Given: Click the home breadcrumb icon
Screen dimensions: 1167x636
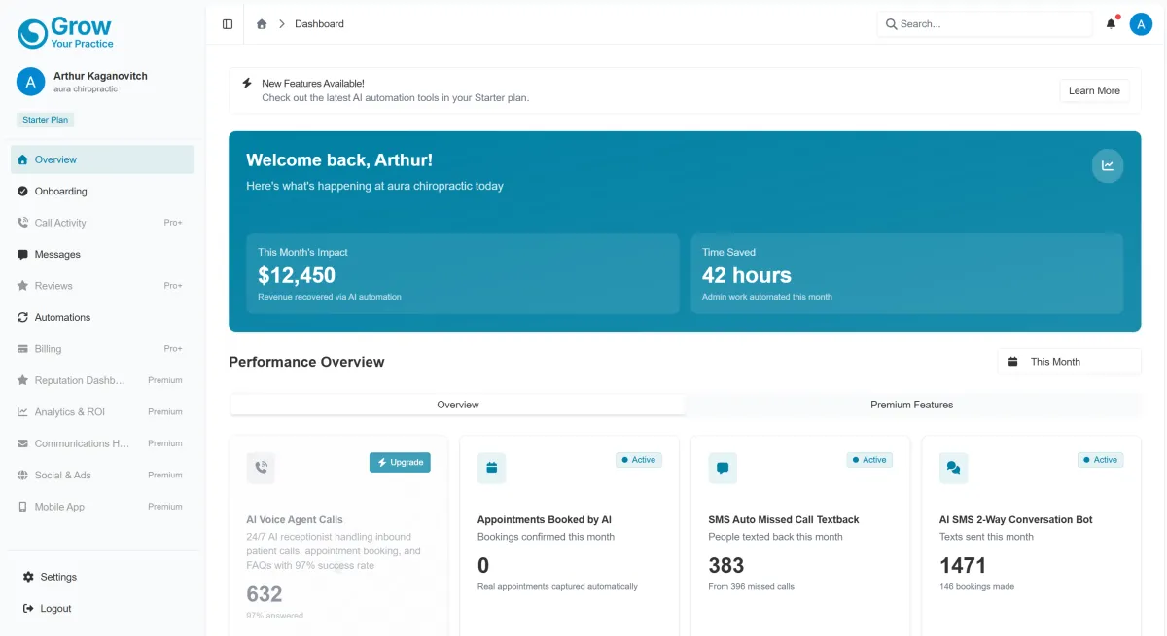Looking at the screenshot, I should tap(262, 24).
